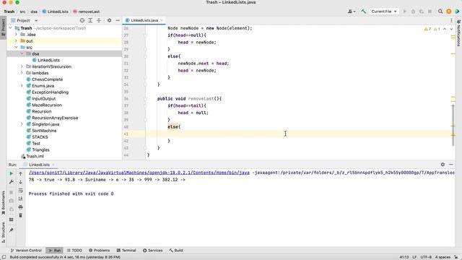Viewport: 462px width, 260px height.
Task: Expand the IterationVSrecursion package
Action: tap(22, 66)
